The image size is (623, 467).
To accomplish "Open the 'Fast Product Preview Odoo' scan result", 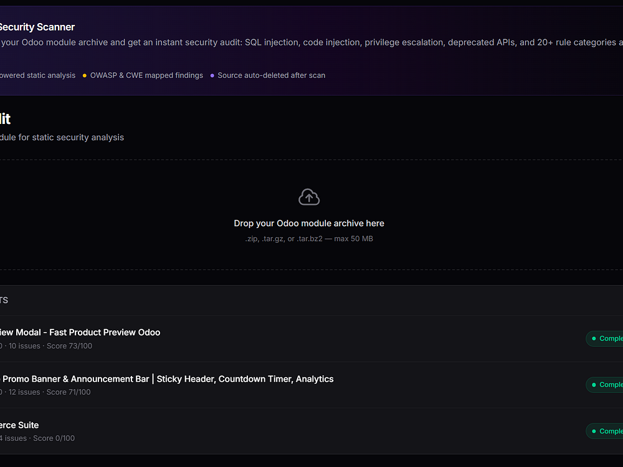I will pos(311,339).
